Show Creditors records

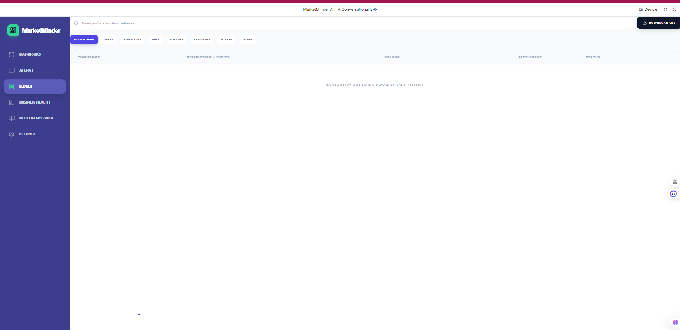coord(202,40)
